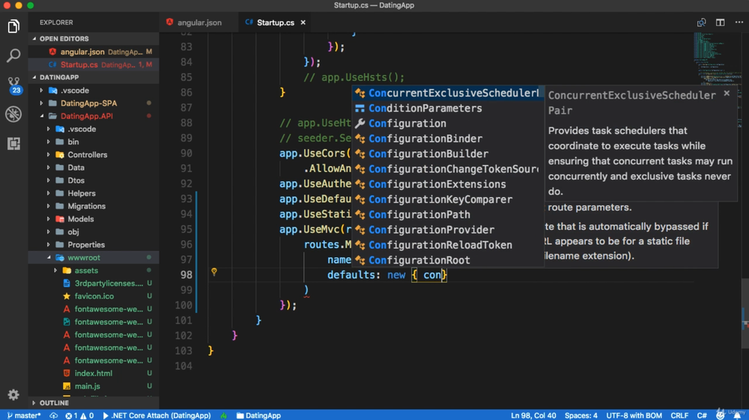
Task: Open the Manage gear menu
Action: click(x=13, y=395)
